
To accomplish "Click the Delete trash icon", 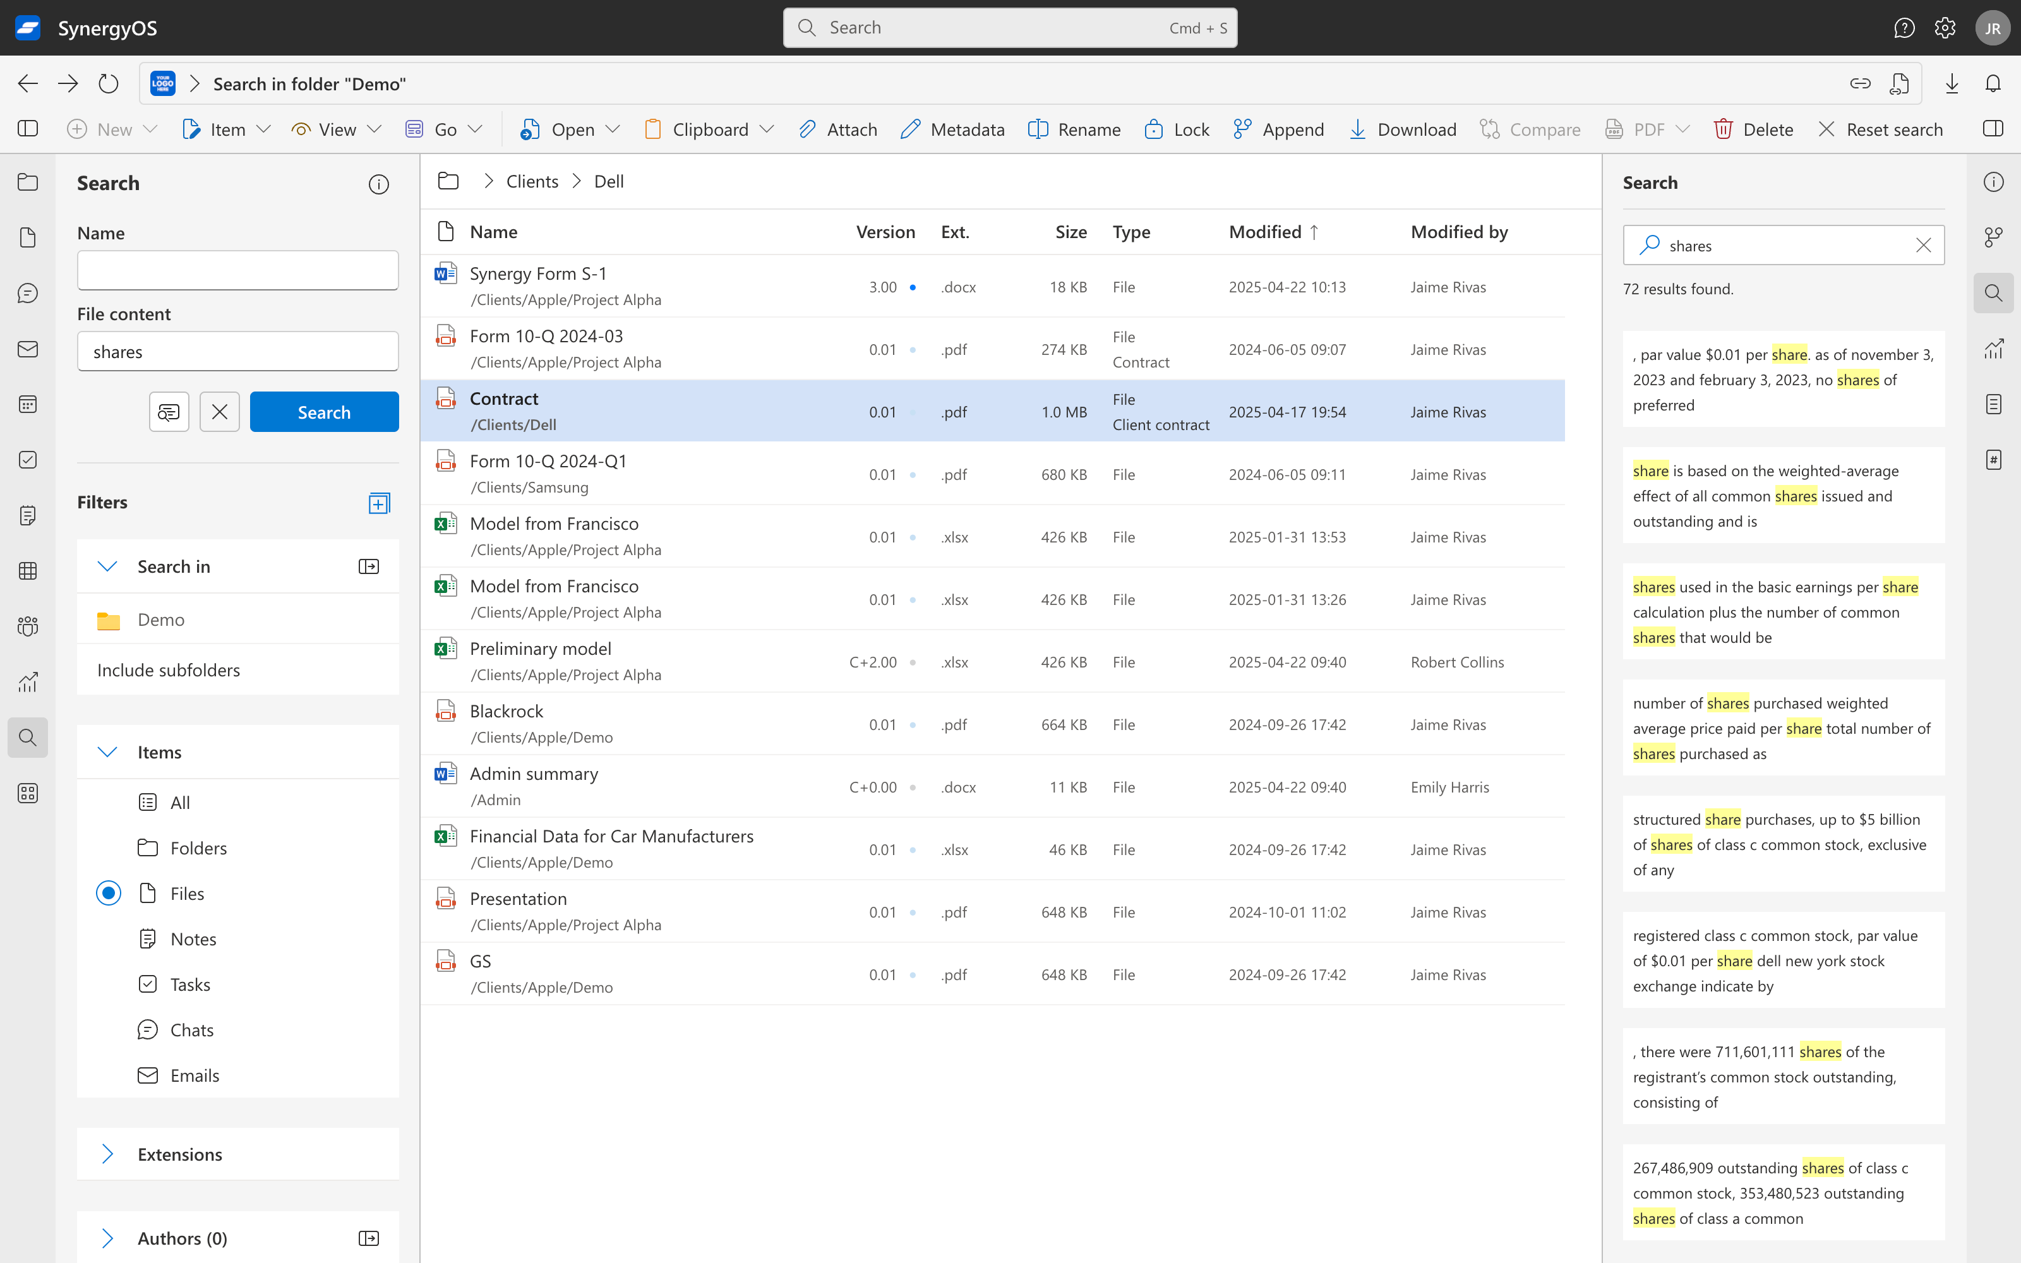I will [1722, 129].
